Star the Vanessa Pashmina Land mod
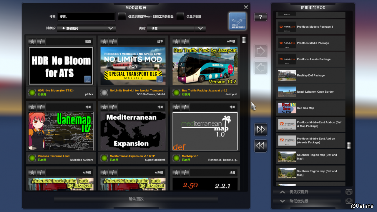377x212 pixels. point(32,107)
